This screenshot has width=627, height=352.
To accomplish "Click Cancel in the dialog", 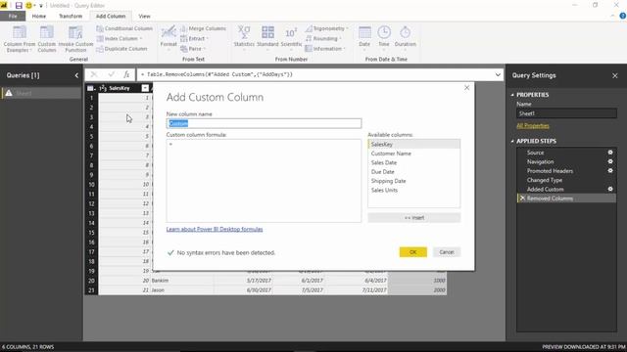I will click(x=447, y=252).
